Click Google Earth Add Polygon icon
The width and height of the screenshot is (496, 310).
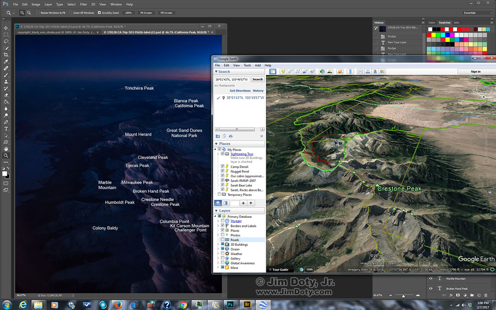coord(291,72)
